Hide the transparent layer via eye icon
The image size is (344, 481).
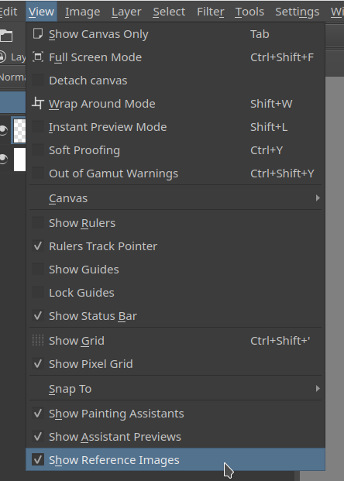3,130
